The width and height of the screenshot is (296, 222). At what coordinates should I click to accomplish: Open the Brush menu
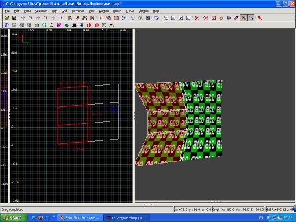click(x=117, y=11)
